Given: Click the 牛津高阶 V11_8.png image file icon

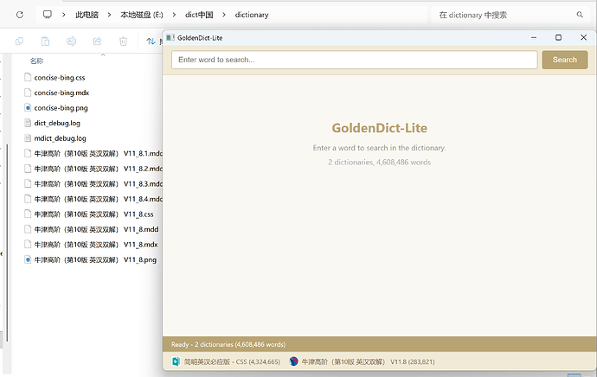Looking at the screenshot, I should pyautogui.click(x=28, y=260).
